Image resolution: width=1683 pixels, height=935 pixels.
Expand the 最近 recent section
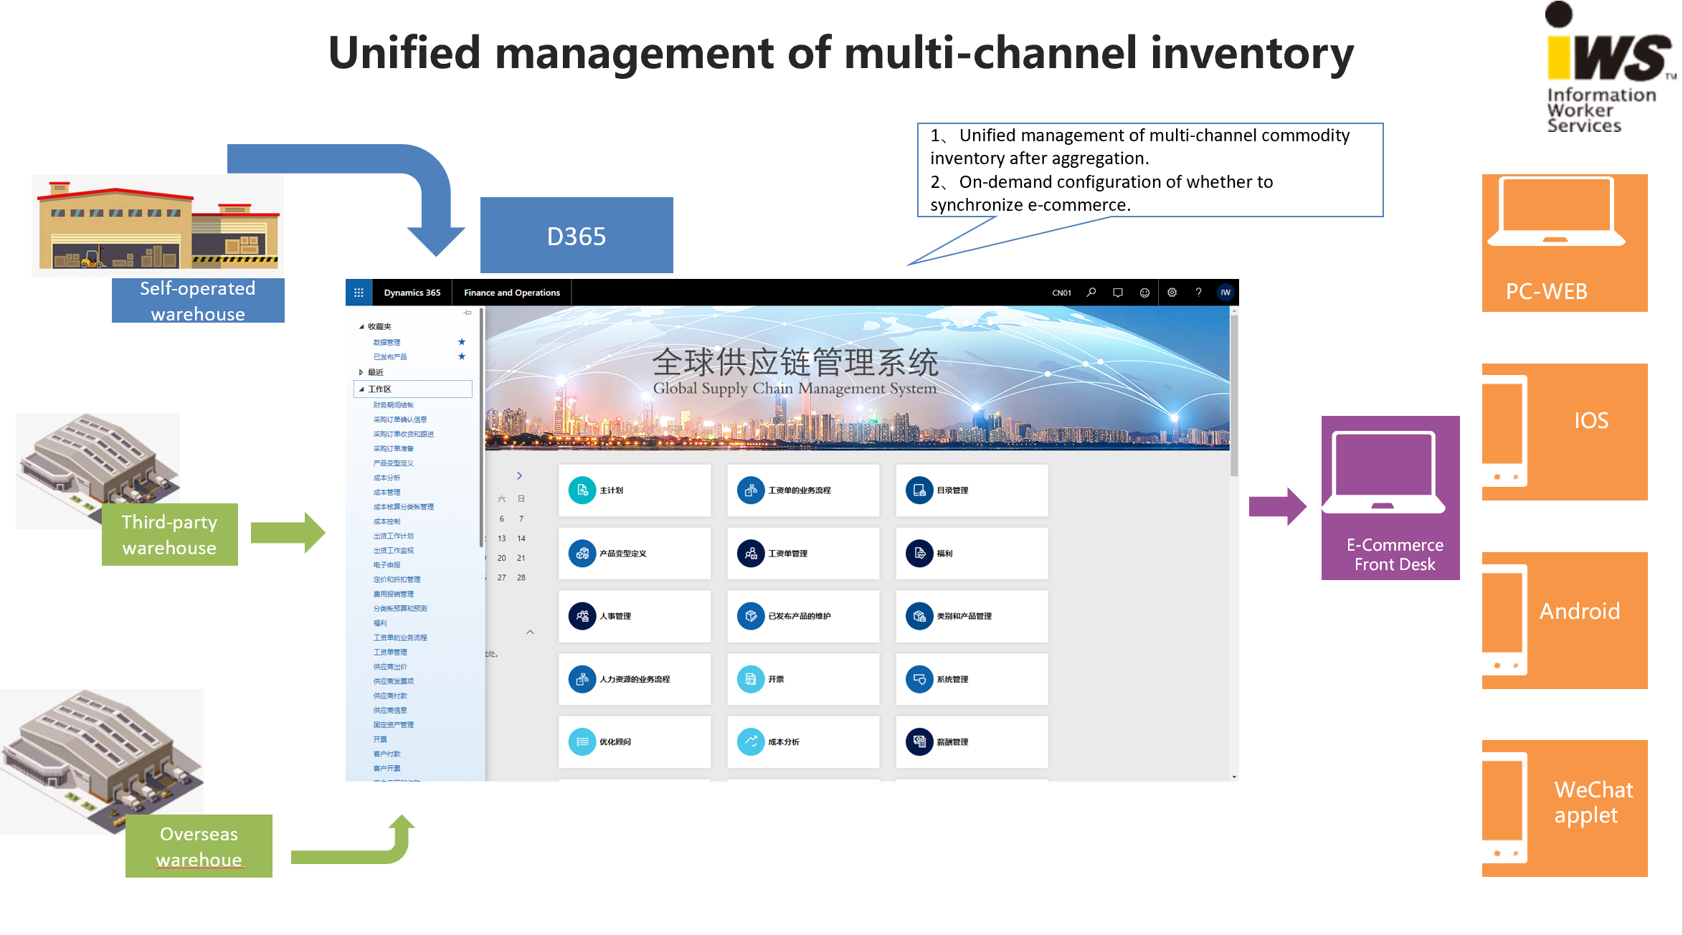pos(361,372)
